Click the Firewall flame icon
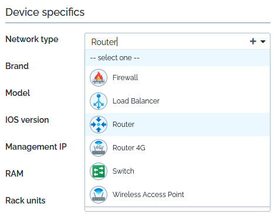 [99, 78]
